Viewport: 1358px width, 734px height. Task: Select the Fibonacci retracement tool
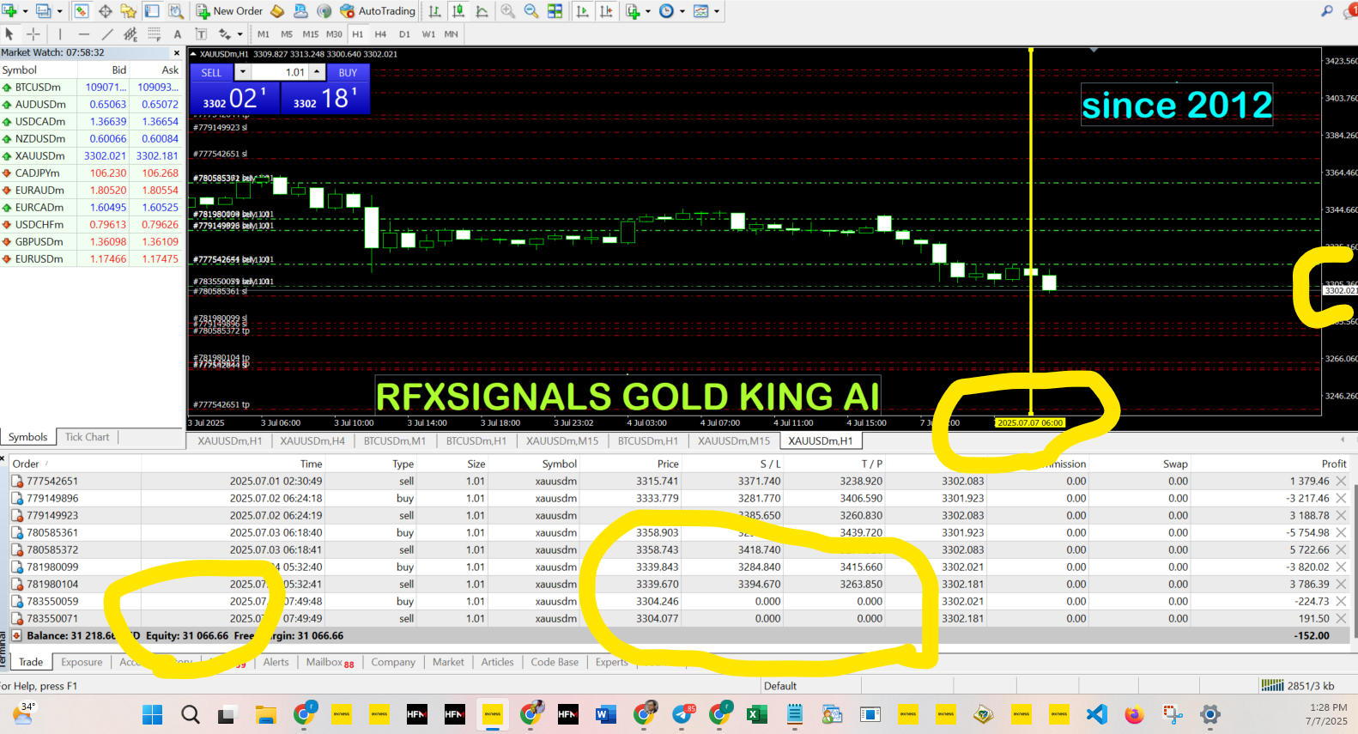155,34
